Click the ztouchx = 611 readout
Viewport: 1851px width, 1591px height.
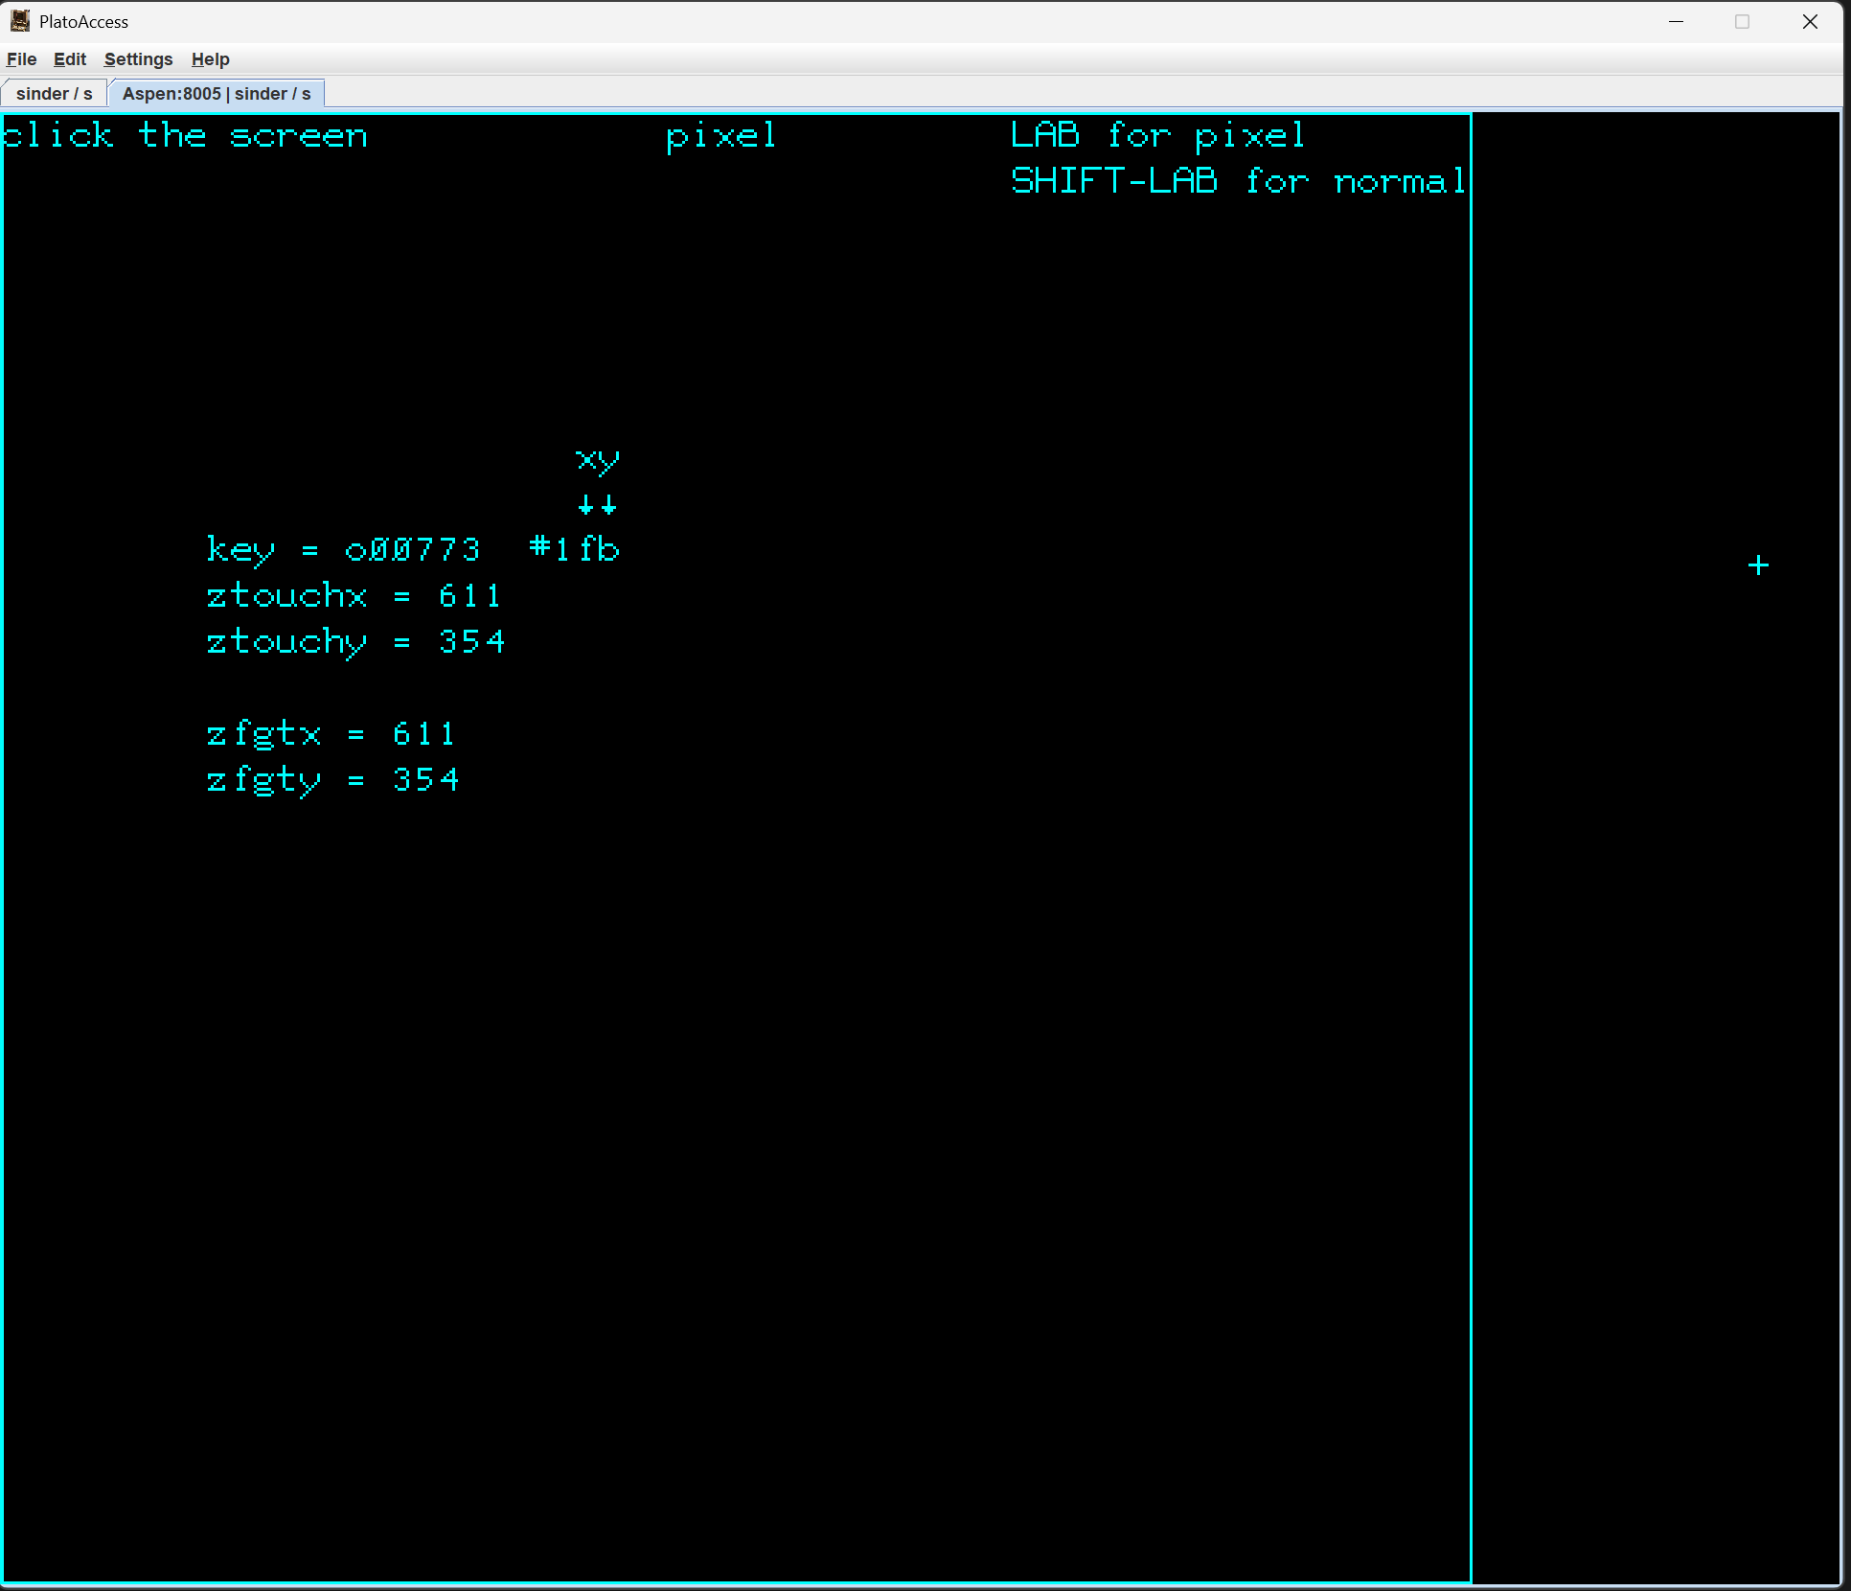354,596
